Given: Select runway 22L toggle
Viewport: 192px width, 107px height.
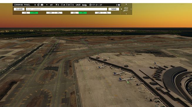Looking at the screenshot, I should coord(75,13).
